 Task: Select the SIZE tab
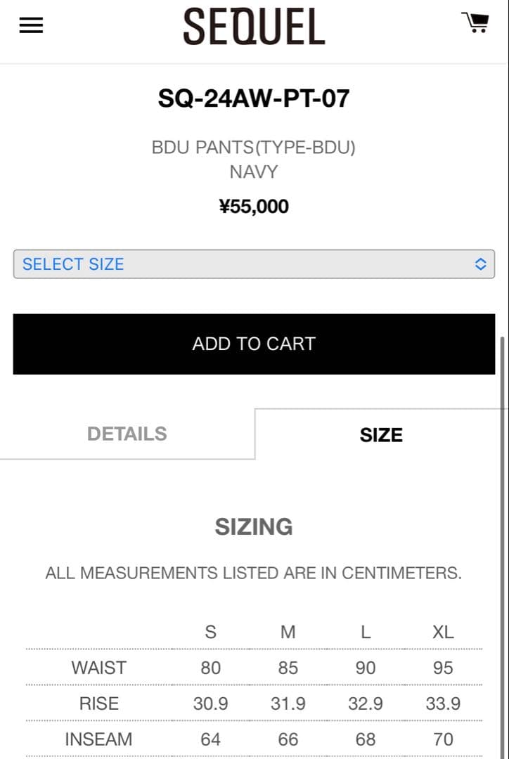pos(381,435)
